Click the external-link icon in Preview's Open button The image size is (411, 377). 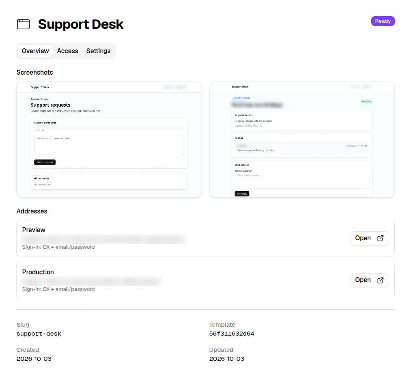pos(380,238)
